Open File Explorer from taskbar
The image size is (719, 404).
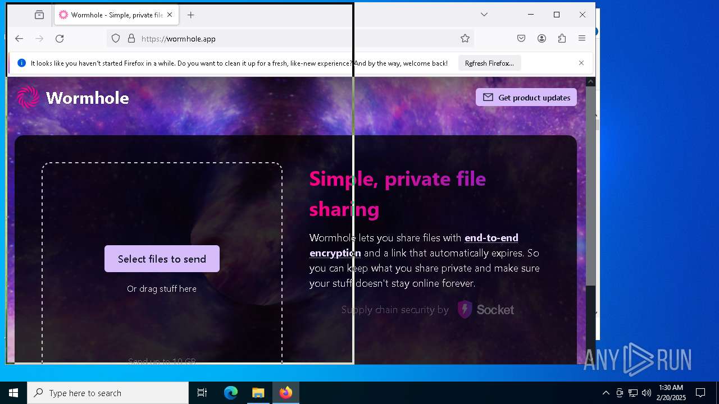258,393
